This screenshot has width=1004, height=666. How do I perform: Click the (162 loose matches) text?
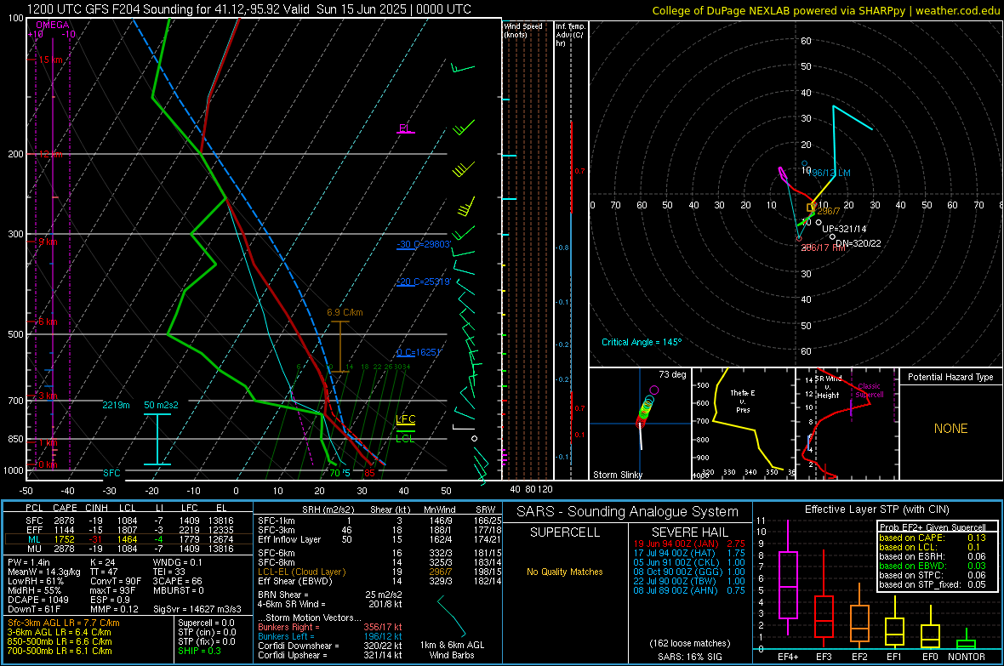point(689,643)
